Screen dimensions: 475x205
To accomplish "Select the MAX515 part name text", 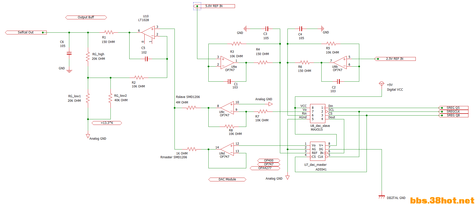I will tap(317, 130).
